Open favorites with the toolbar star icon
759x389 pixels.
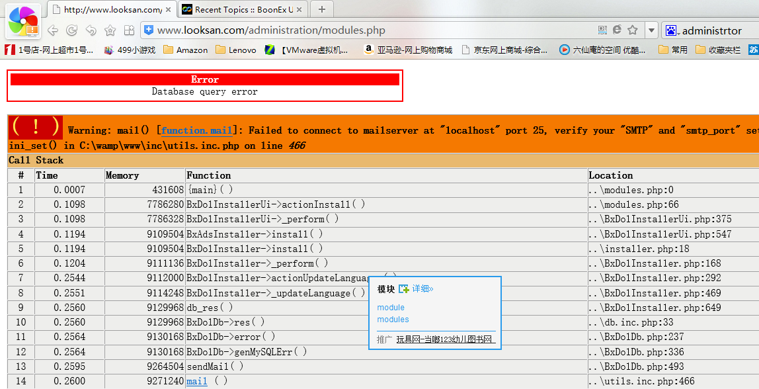coord(110,30)
